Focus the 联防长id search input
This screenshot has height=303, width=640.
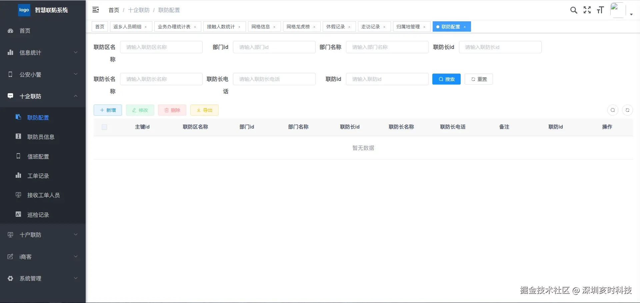point(500,47)
